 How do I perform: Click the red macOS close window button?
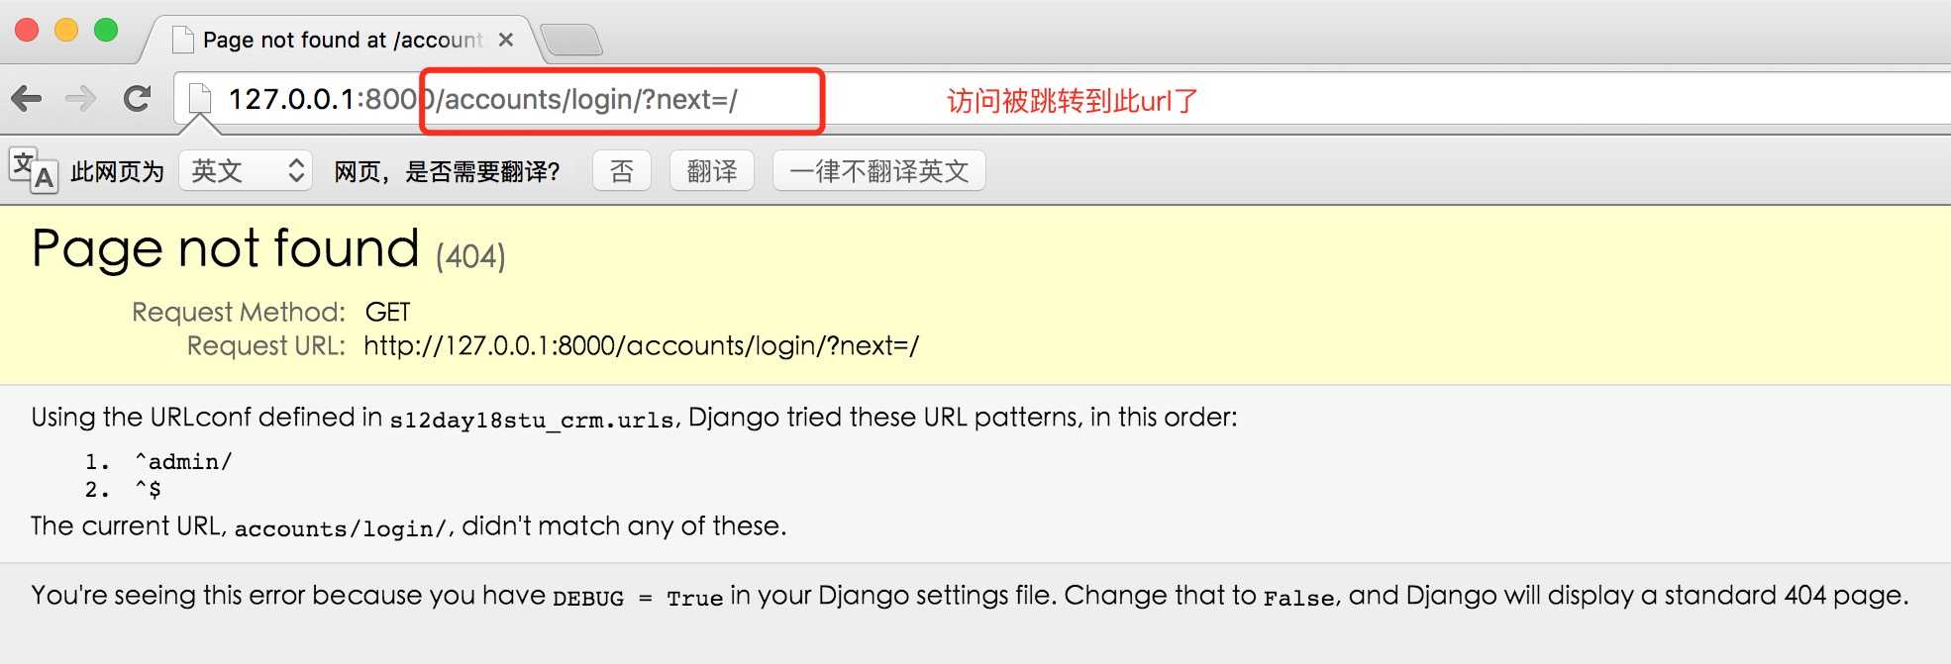pyautogui.click(x=27, y=30)
